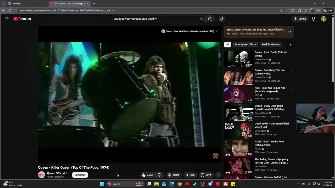Open Crazy Little Thing Called Love thumbnail
The image size is (335, 188).
pos(239,112)
